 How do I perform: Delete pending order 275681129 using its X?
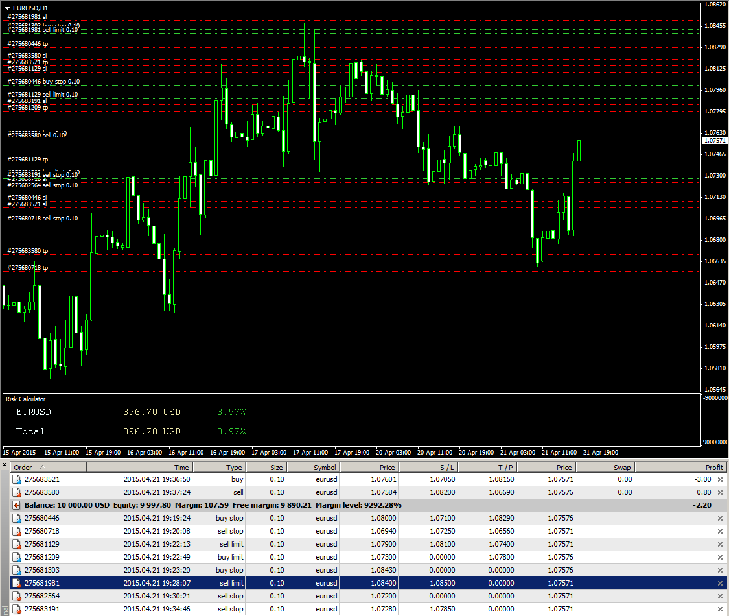coord(720,545)
